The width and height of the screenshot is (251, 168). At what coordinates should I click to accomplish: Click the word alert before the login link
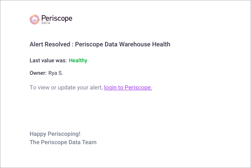pyautogui.click(x=95, y=87)
